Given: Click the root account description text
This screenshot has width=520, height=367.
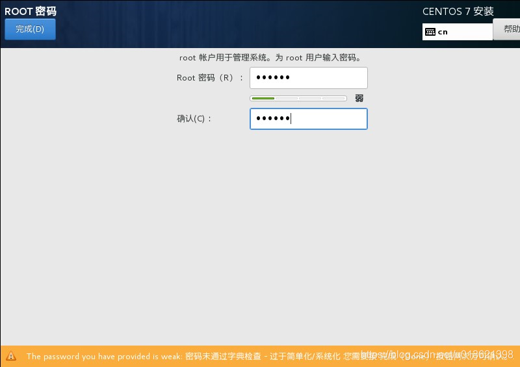Looking at the screenshot, I should (270, 58).
